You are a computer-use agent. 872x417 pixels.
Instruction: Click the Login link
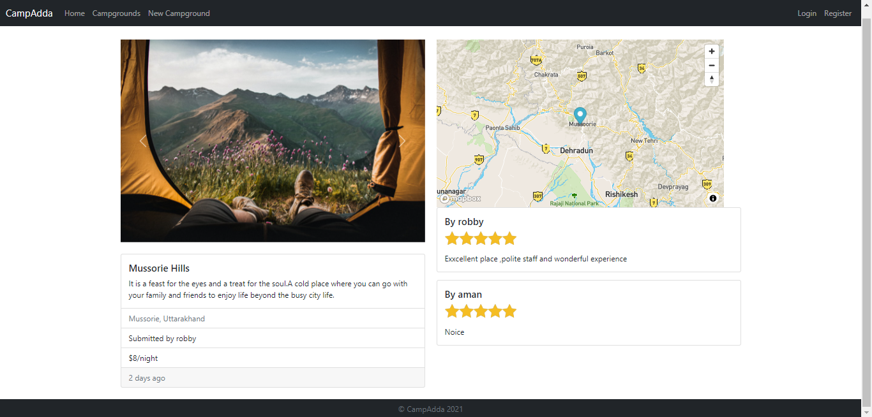pos(807,13)
